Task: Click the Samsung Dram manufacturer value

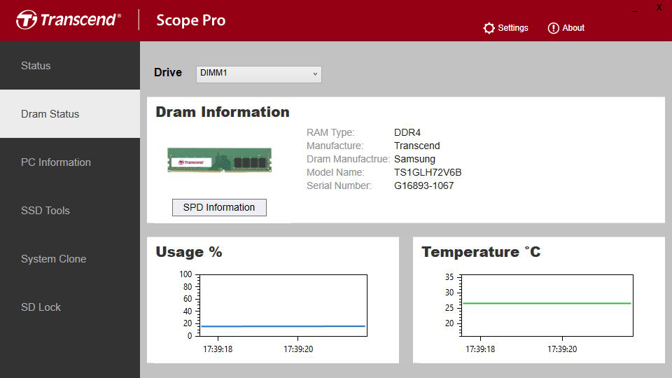Action: pos(414,159)
